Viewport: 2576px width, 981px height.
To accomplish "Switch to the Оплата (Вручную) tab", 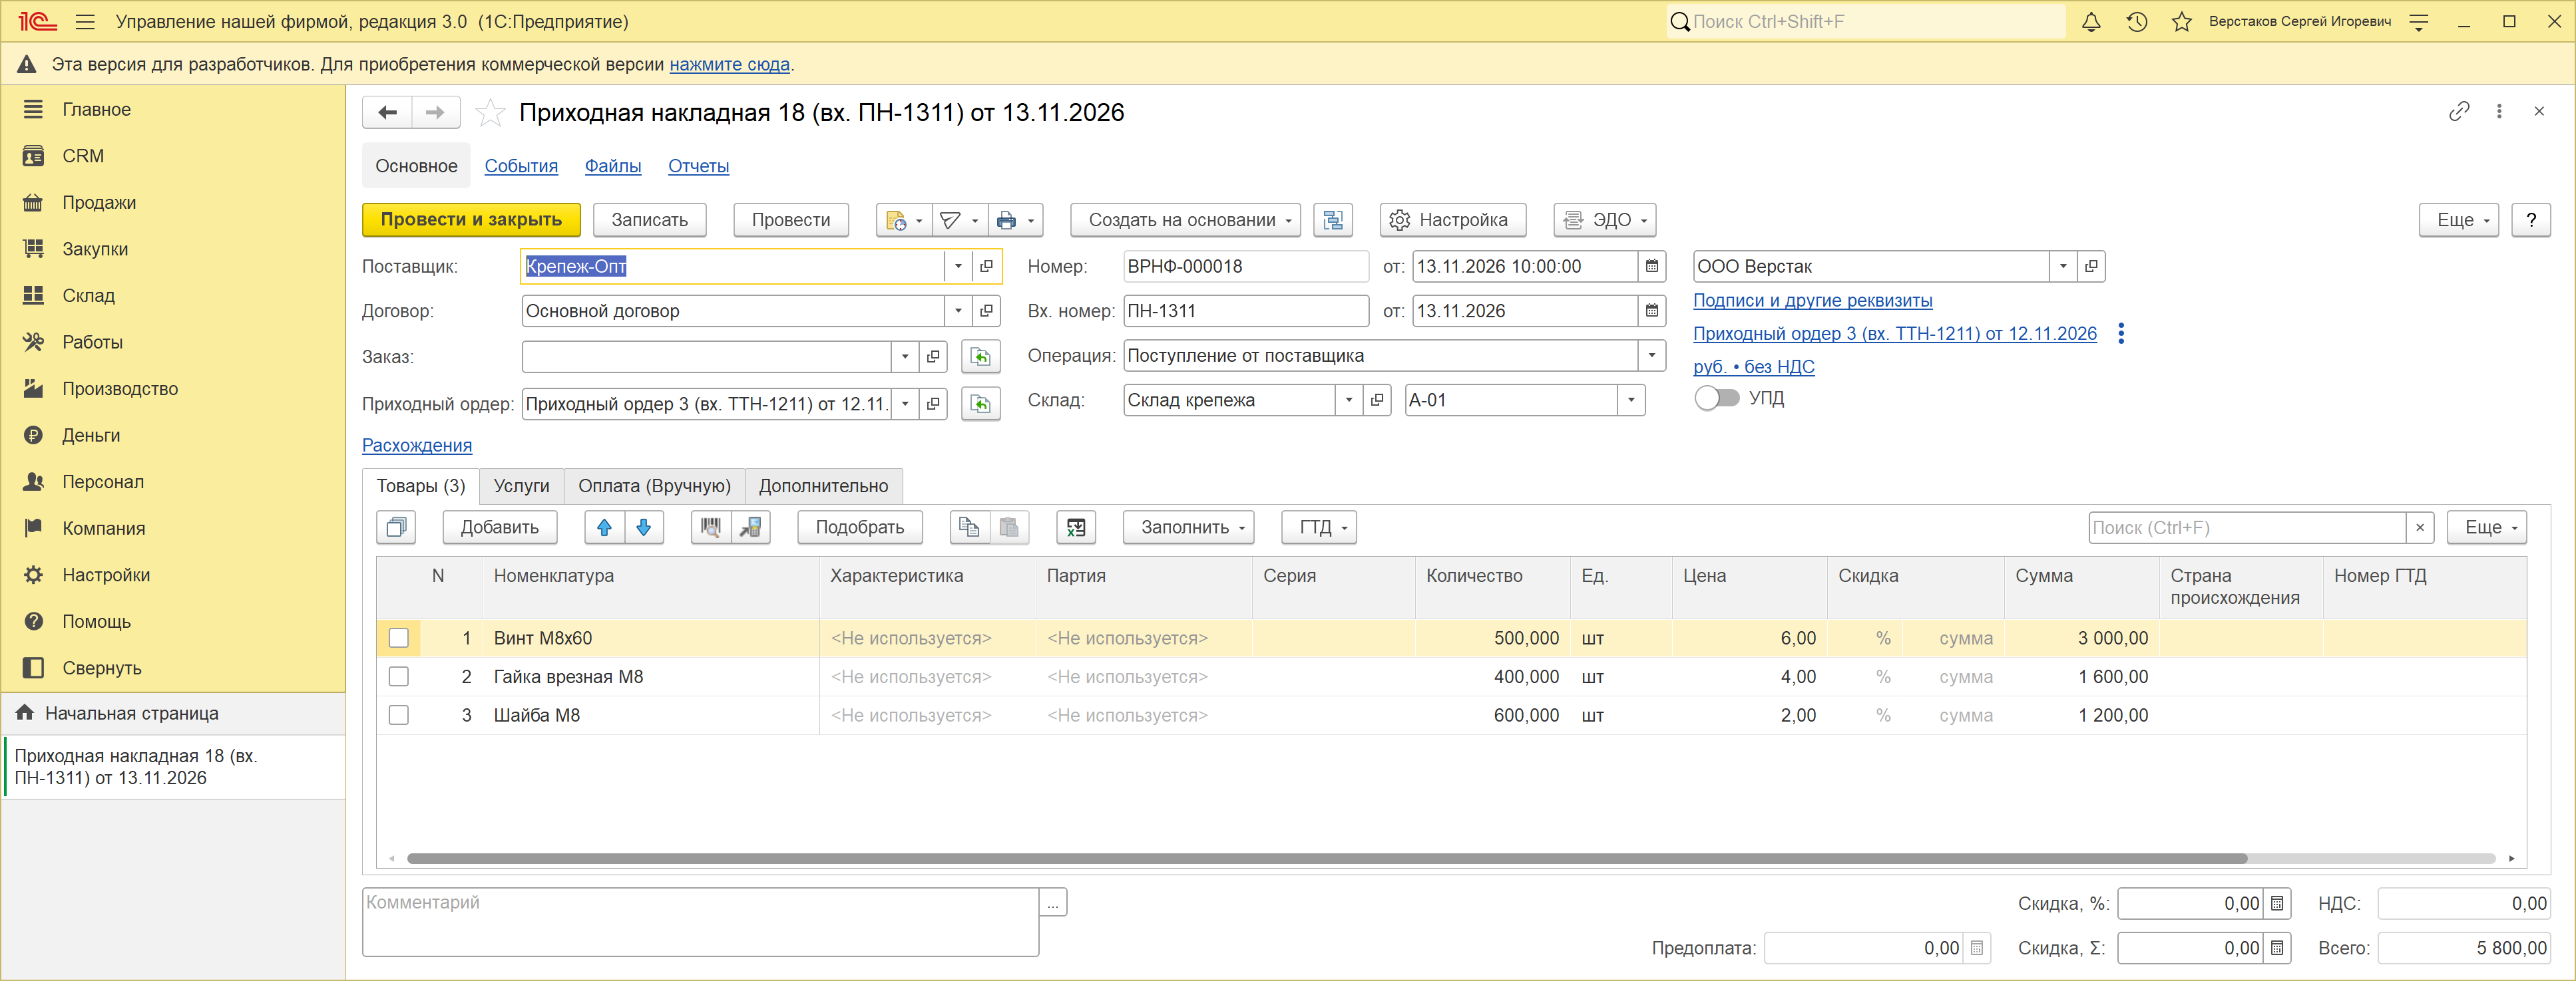I will coord(654,486).
